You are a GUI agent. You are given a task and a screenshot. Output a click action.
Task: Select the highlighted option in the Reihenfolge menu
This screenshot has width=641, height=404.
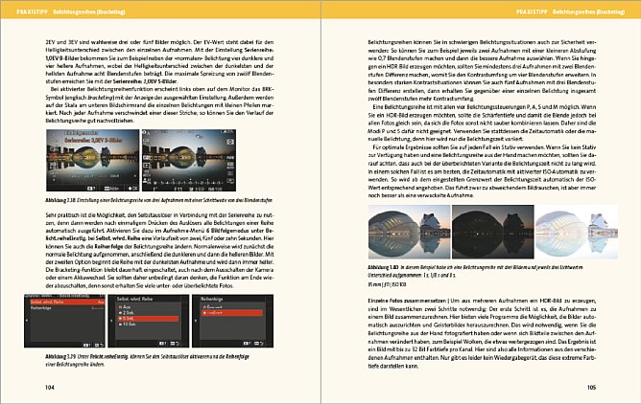[x=232, y=313]
